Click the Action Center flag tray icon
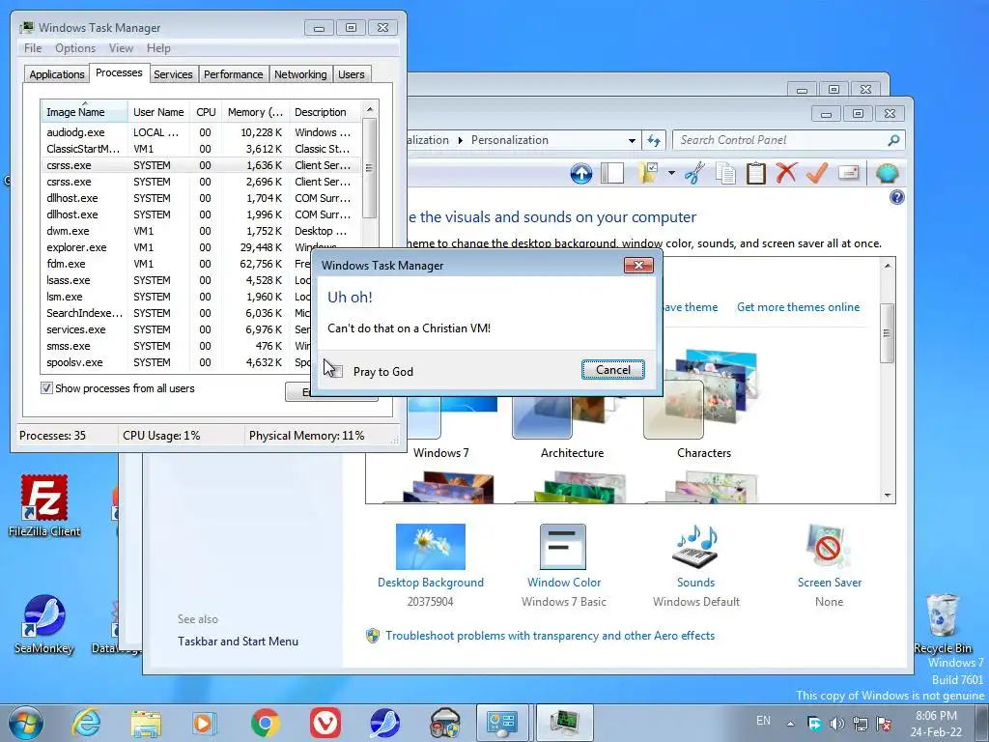 point(884,724)
